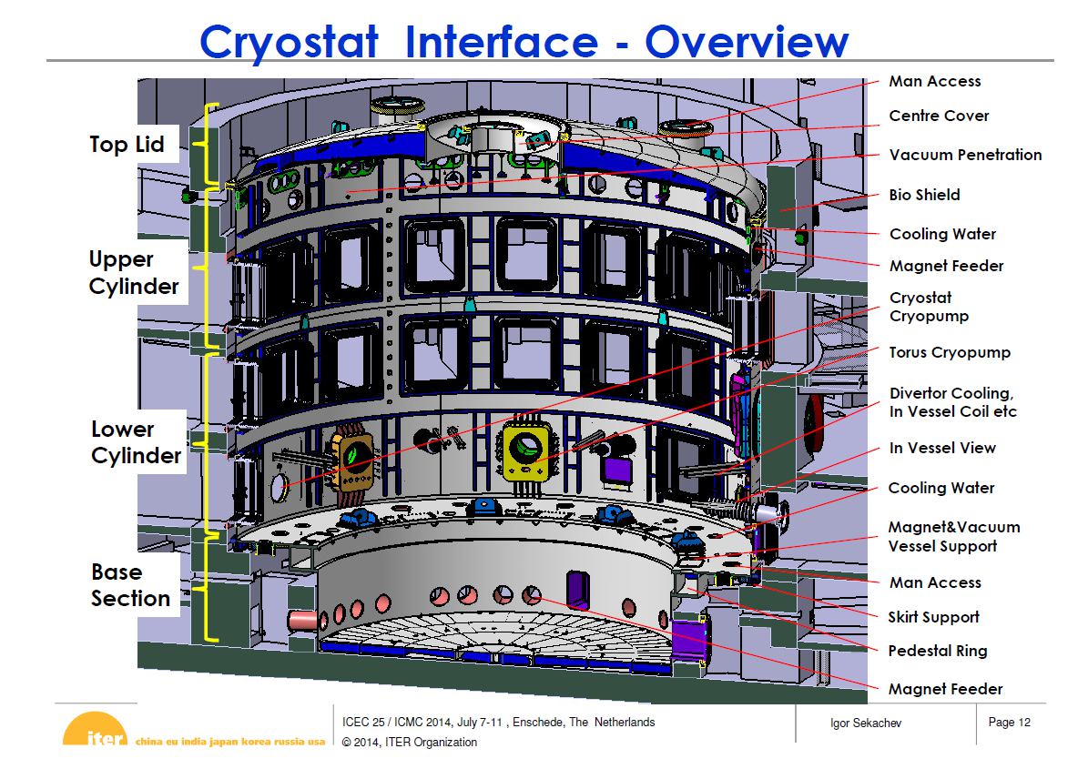Select the 'Upper Cylinder' label
The height and width of the screenshot is (769, 1088).
pos(134,272)
